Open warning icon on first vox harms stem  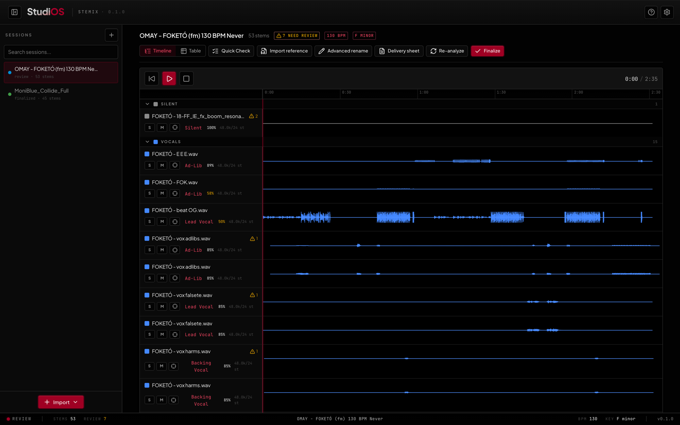point(252,351)
